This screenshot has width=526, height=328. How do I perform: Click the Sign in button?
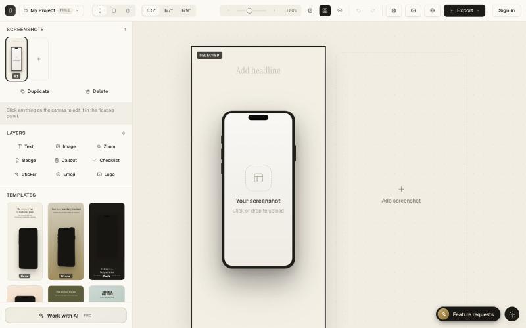(506, 10)
